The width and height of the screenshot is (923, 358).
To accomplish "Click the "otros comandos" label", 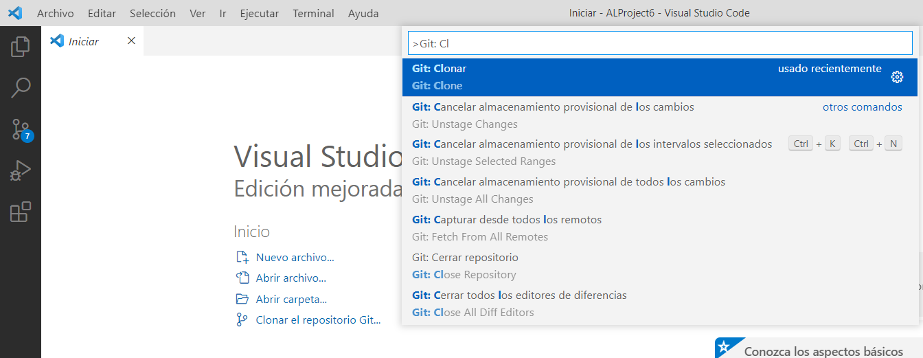I will pos(863,107).
